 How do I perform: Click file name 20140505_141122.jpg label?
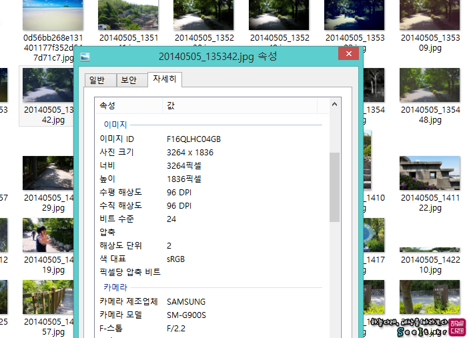point(430,203)
